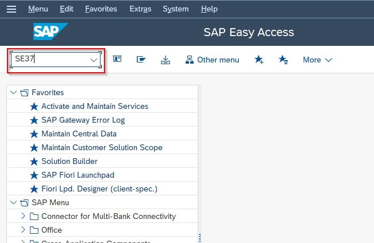Click the SAP Business Workplace icon

click(141, 59)
